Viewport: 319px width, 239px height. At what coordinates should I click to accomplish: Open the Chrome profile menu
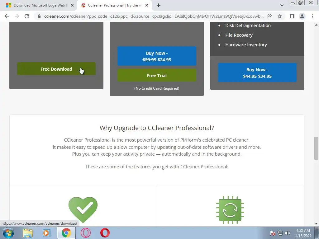point(302,16)
